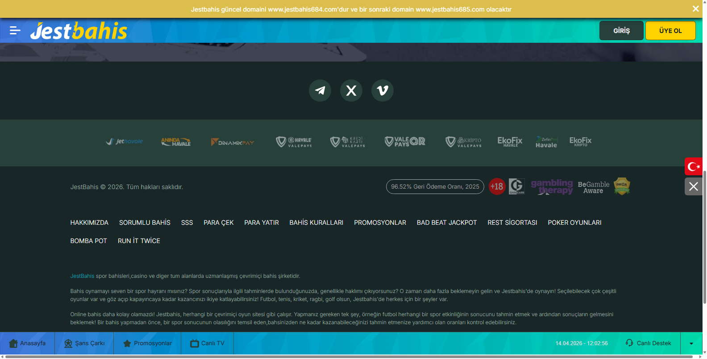Image resolution: width=707 pixels, height=359 pixels.
Task: Open the SSS footer link
Action: (x=187, y=223)
